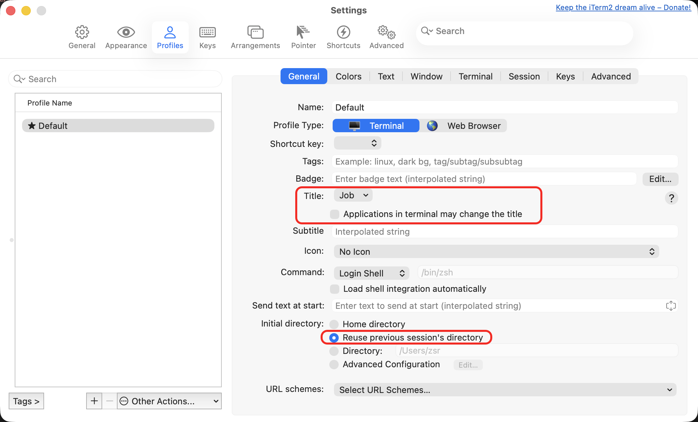This screenshot has height=422, width=698.
Task: Select Reuse previous session's directory
Action: pyautogui.click(x=334, y=338)
